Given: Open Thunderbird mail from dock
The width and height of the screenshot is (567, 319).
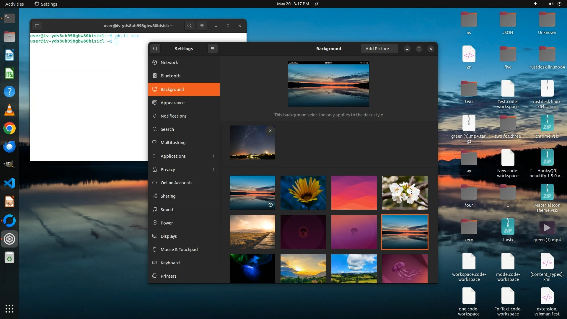Looking at the screenshot, I should coord(9,147).
